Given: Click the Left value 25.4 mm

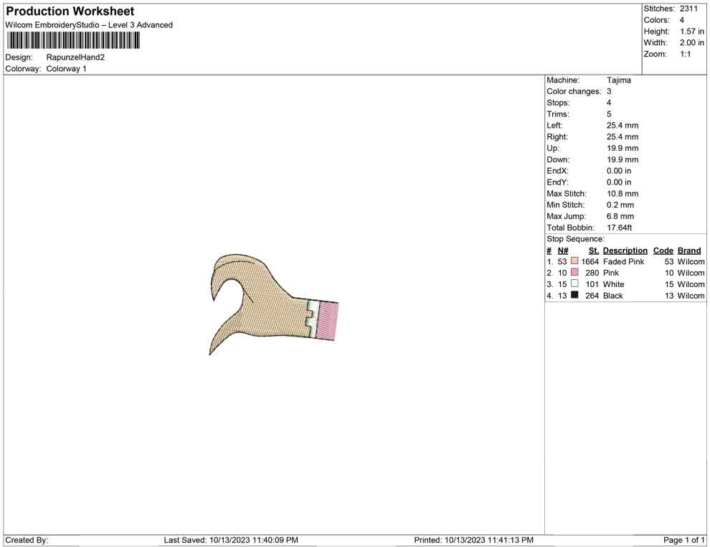Looking at the screenshot, I should (623, 126).
